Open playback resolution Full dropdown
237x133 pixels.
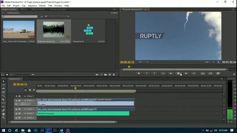coord(209,62)
